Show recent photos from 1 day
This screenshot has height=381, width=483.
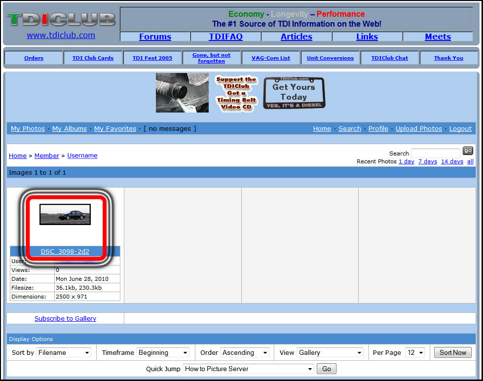click(x=407, y=161)
